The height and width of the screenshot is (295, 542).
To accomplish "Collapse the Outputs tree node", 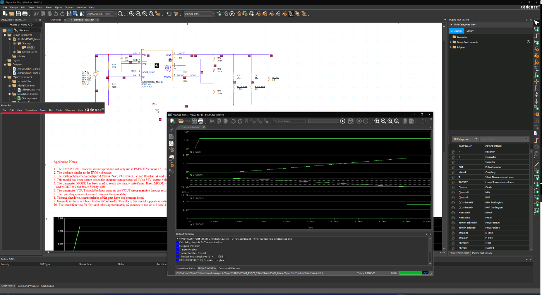I will [x=5, y=65].
